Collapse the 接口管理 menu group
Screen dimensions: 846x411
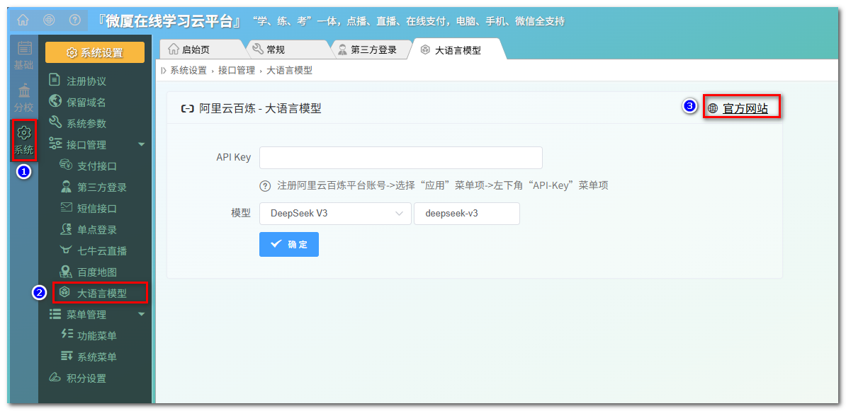[141, 145]
